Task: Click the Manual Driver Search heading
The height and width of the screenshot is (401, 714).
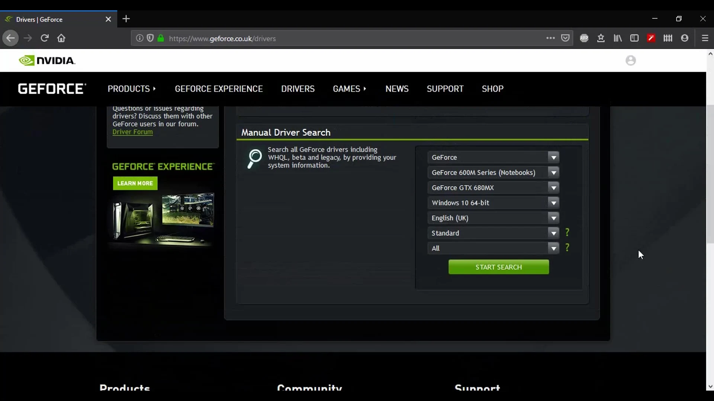Action: tap(286, 133)
